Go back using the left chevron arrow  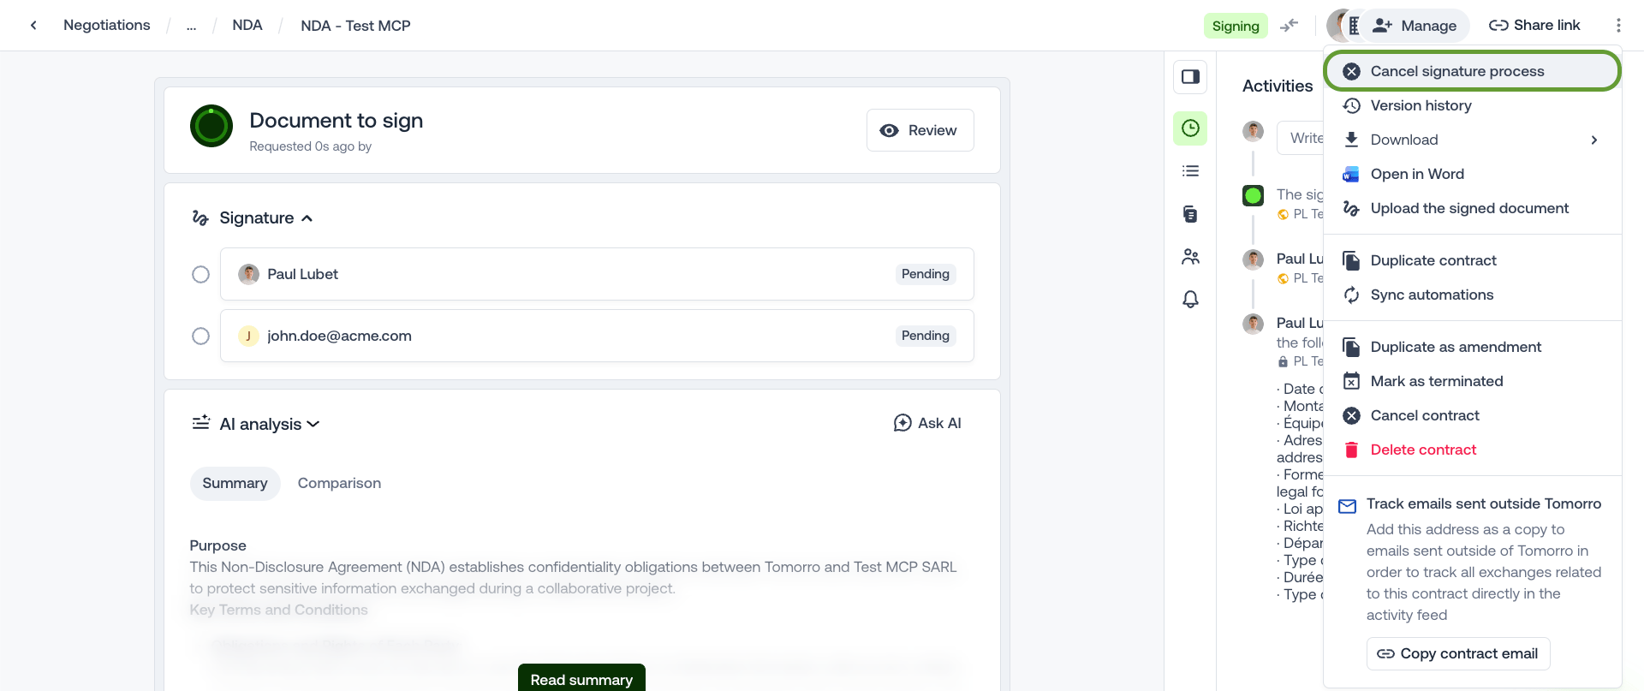coord(33,26)
